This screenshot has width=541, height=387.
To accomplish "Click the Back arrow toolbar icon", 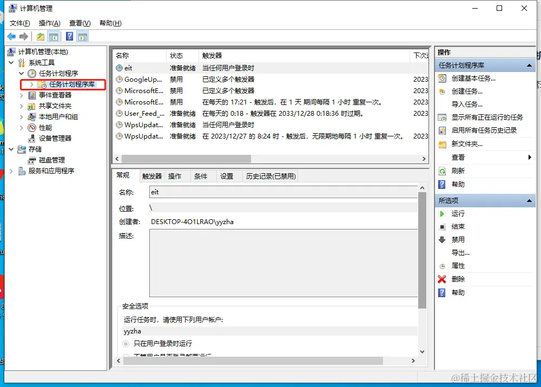I will click(11, 37).
